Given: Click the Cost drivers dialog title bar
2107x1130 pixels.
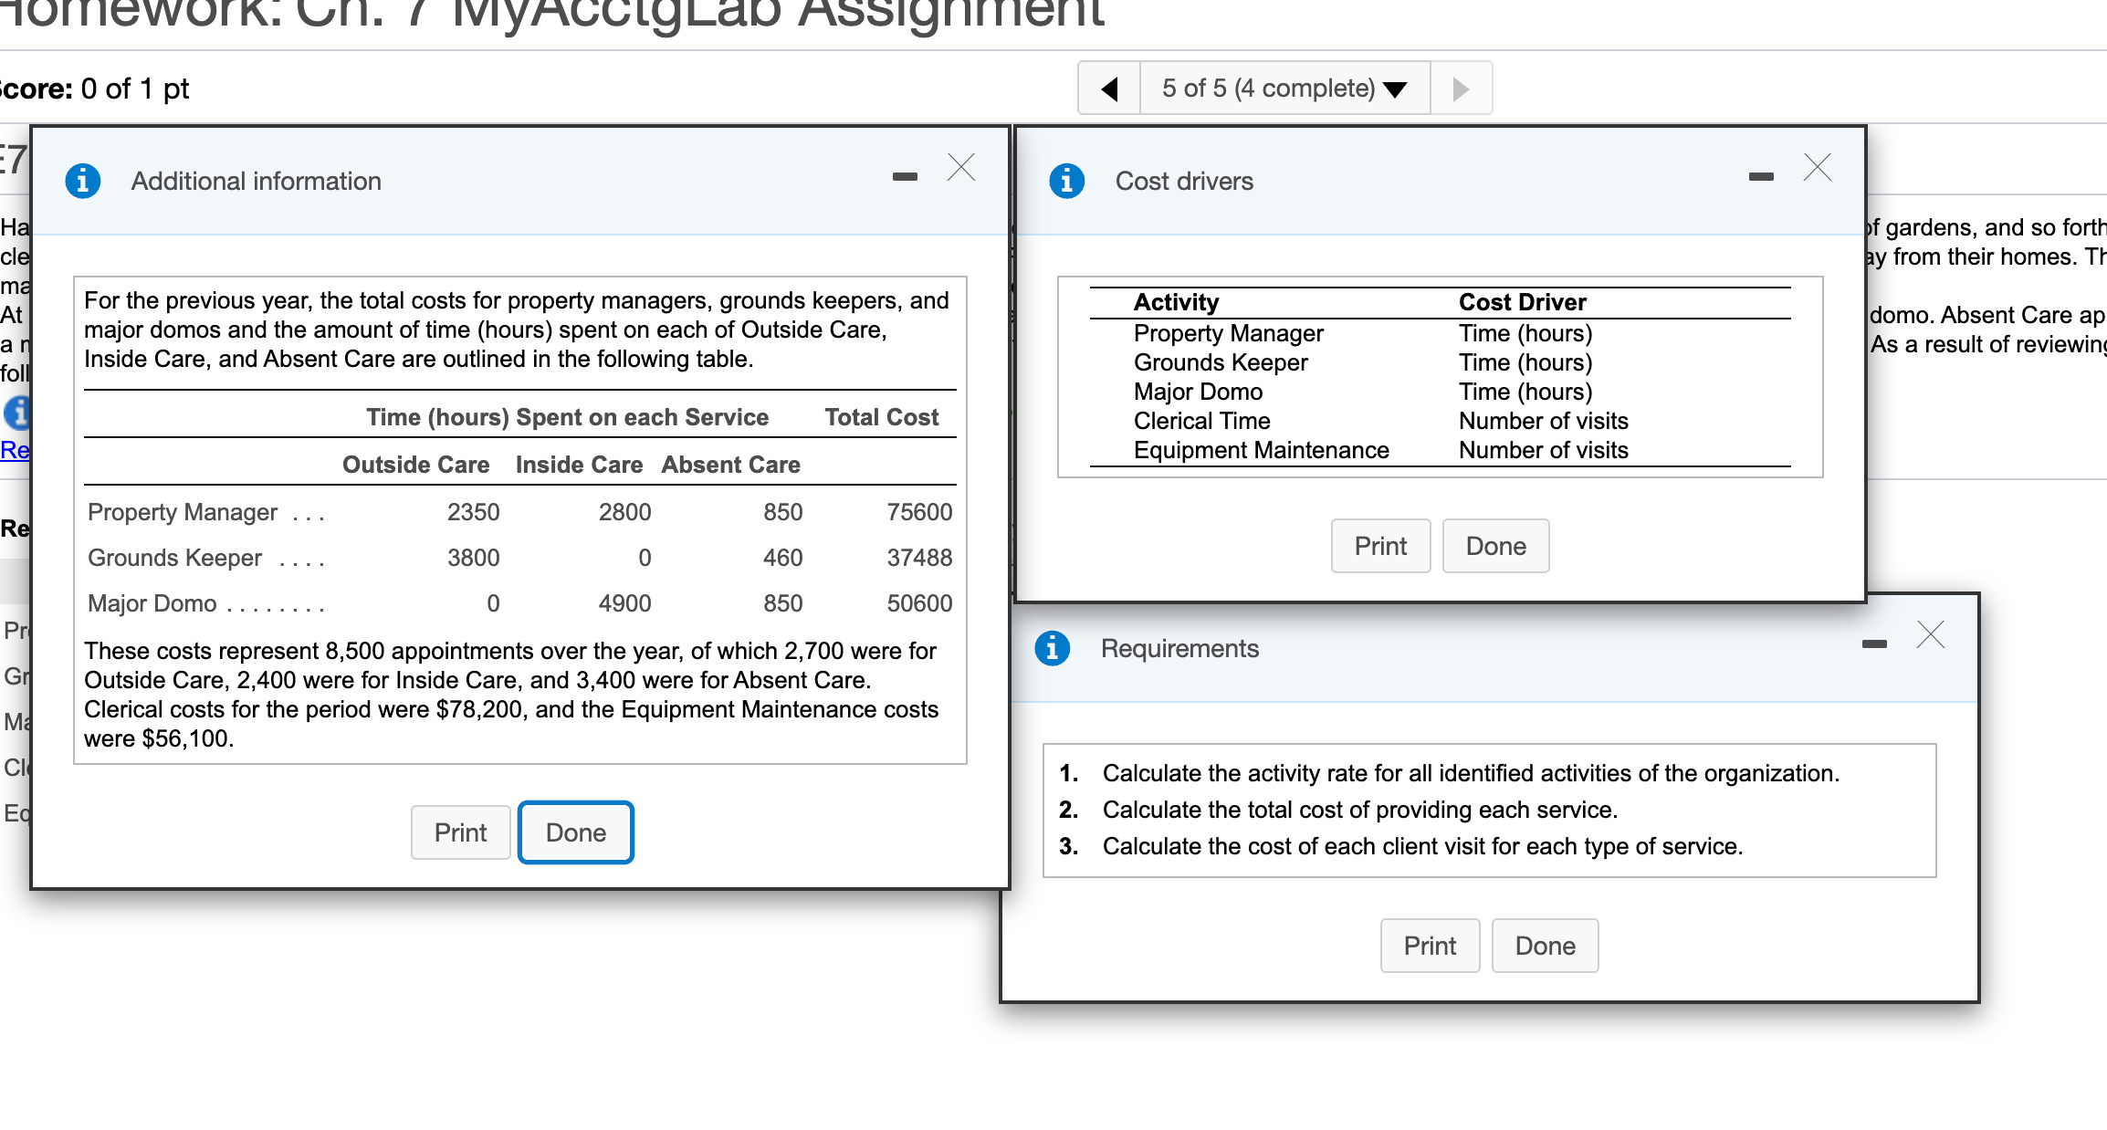Looking at the screenshot, I should [x=1461, y=181].
